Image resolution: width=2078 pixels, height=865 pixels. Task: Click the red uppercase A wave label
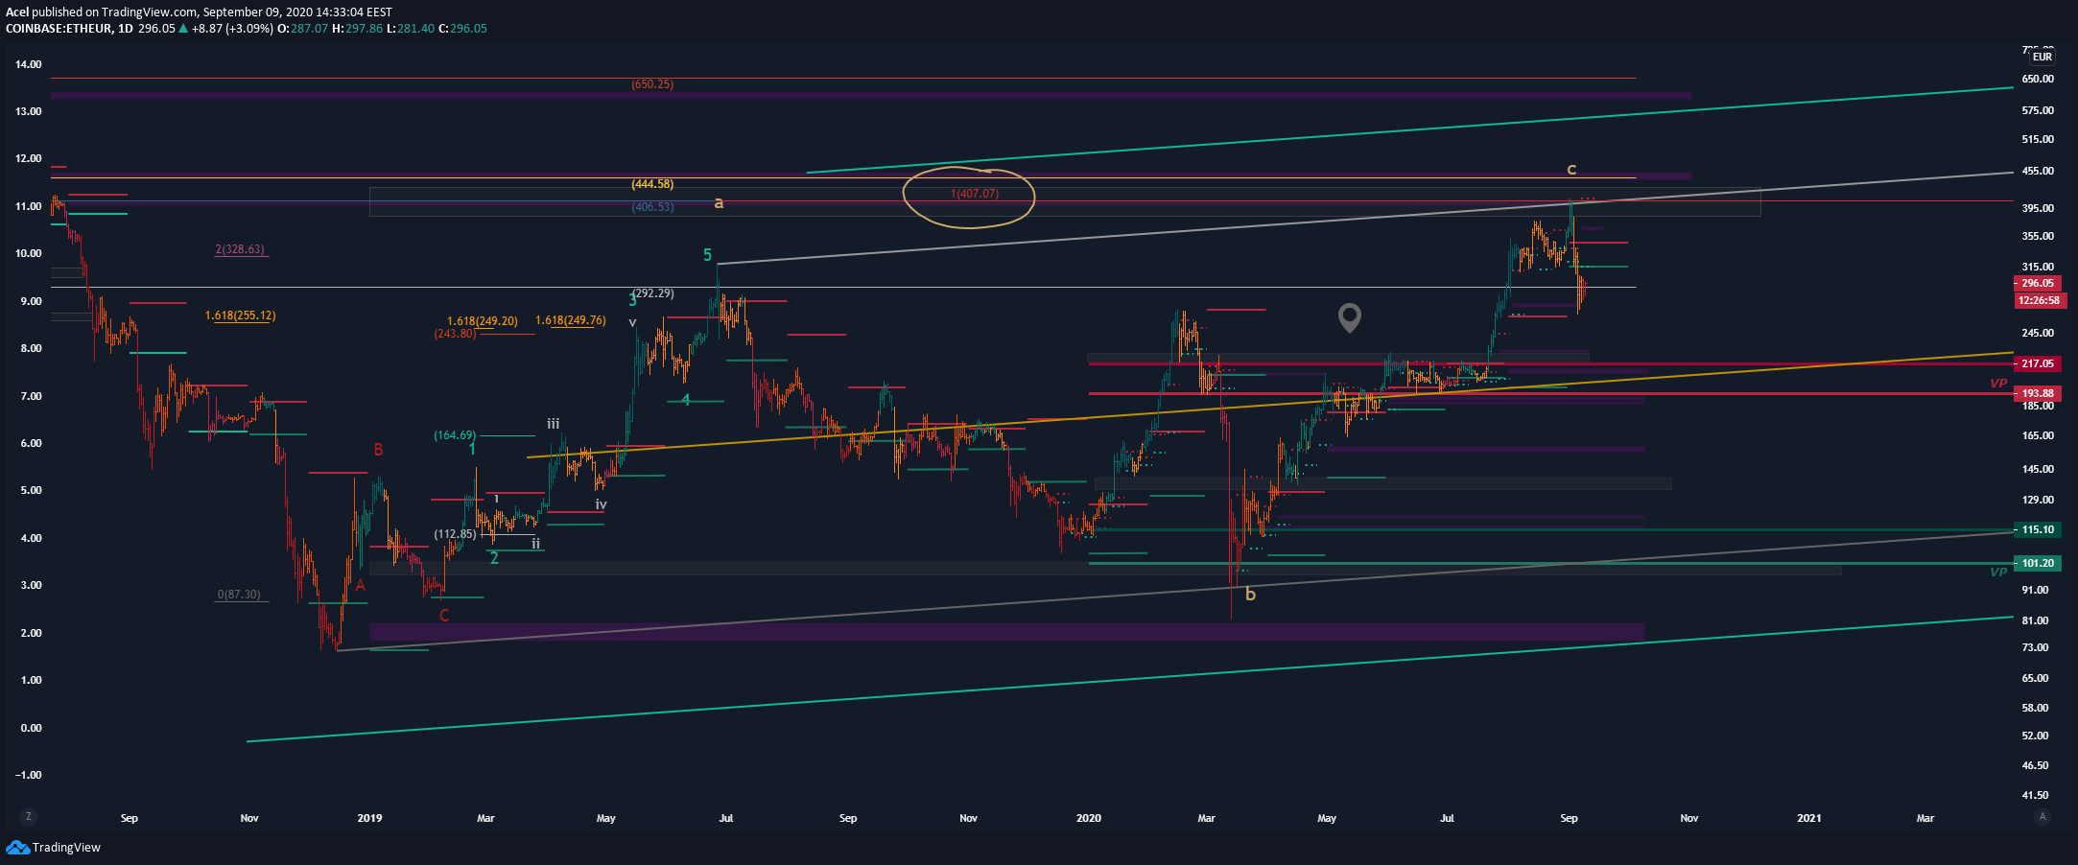[361, 585]
